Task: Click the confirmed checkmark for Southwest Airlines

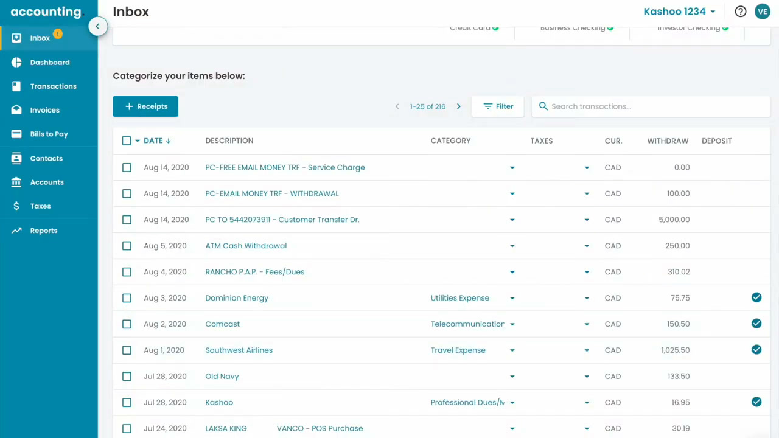Action: click(x=756, y=350)
